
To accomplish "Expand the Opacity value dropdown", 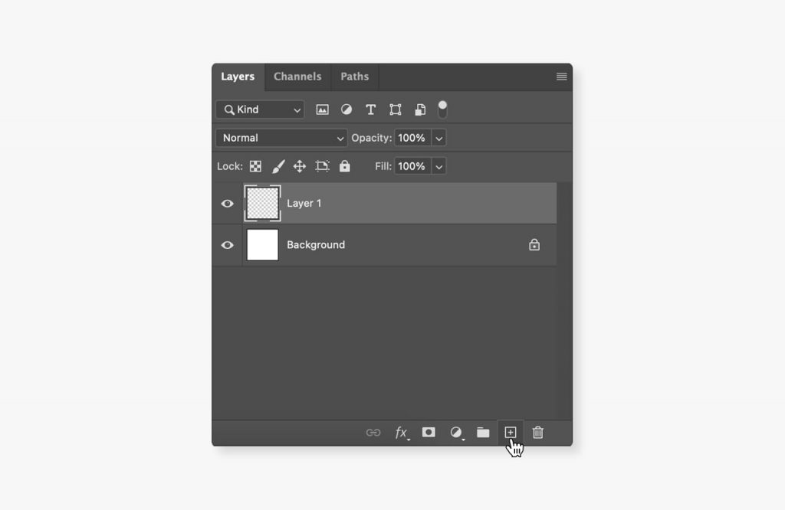I will pyautogui.click(x=438, y=138).
